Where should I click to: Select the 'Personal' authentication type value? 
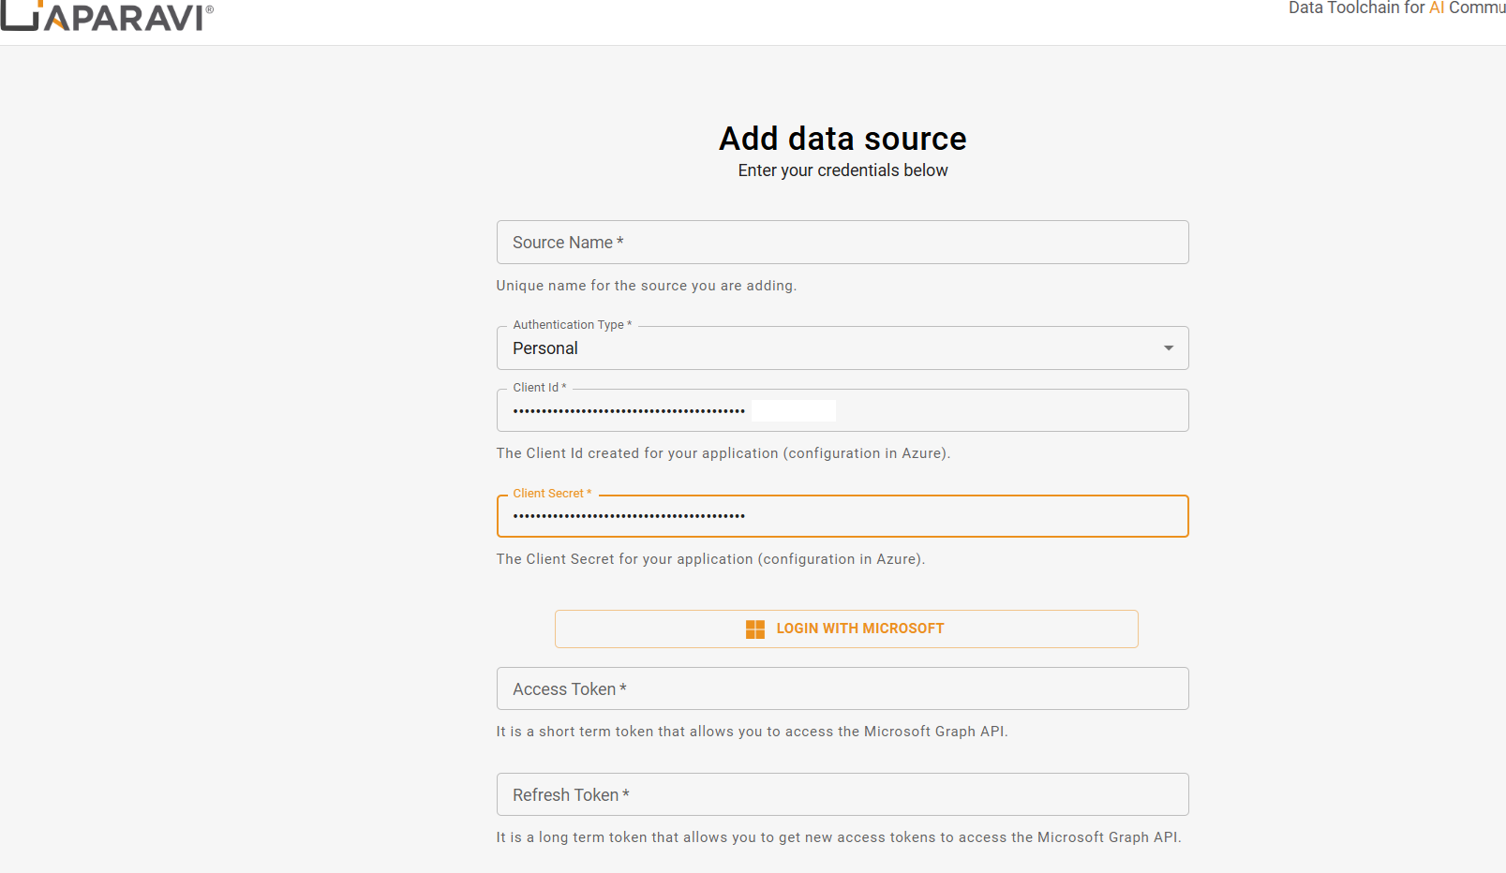[545, 348]
